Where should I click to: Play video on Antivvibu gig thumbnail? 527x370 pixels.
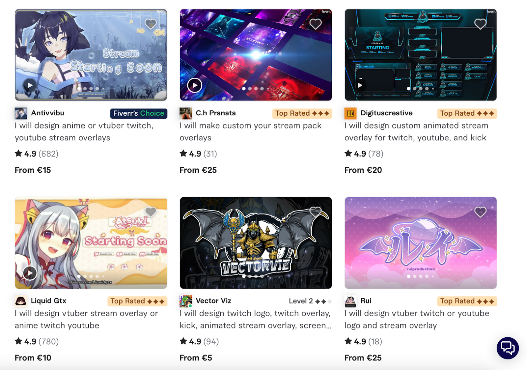pyautogui.click(x=30, y=85)
